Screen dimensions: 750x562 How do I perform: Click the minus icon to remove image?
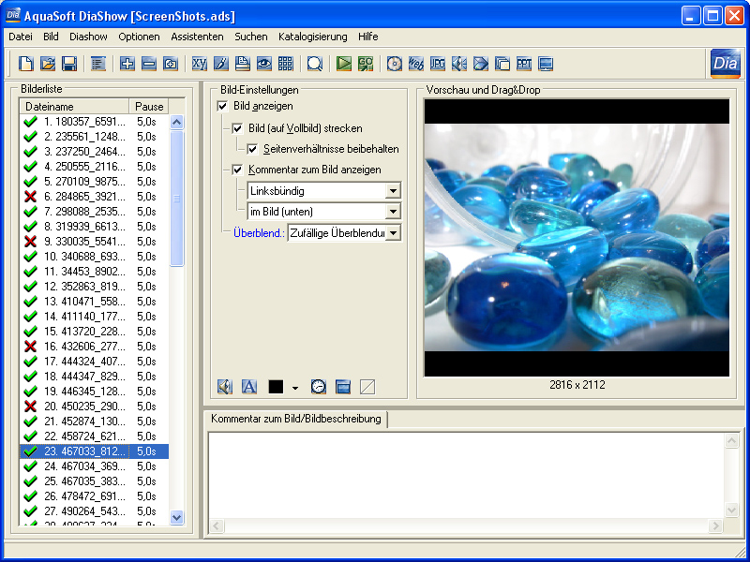click(x=149, y=64)
